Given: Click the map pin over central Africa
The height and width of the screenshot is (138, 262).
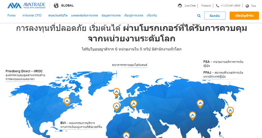Looking at the screenshot, I should point(126,135).
